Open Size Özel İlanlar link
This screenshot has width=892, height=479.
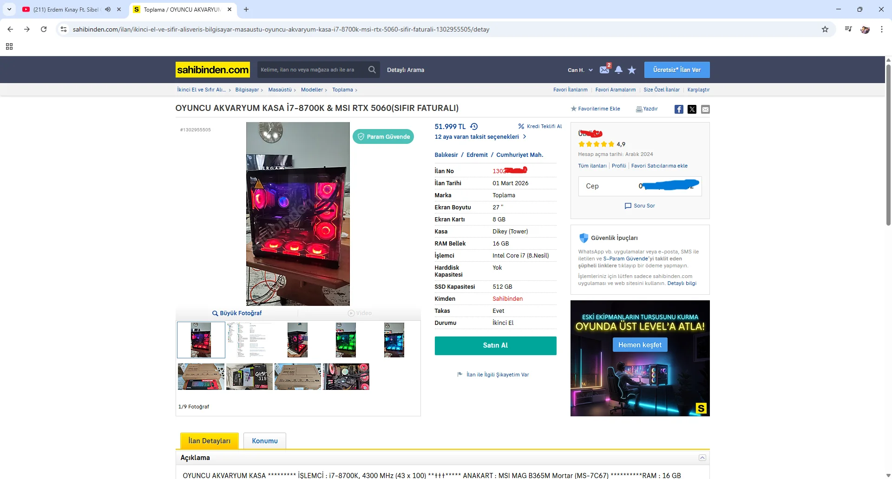click(662, 90)
